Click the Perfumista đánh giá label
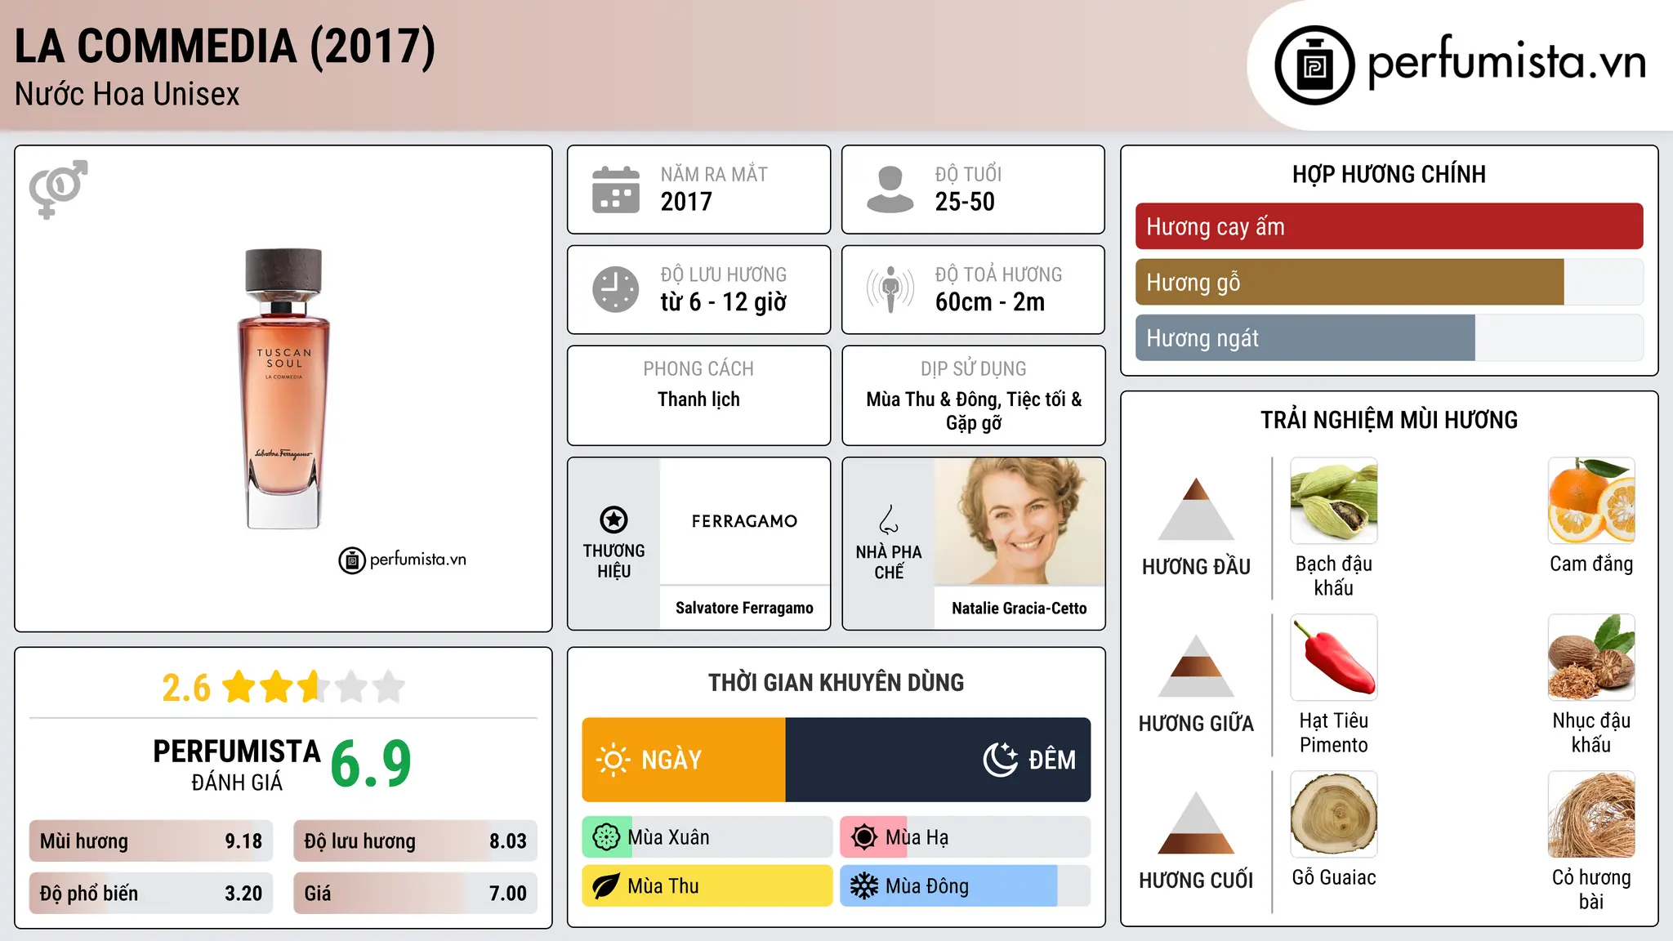 point(237,765)
